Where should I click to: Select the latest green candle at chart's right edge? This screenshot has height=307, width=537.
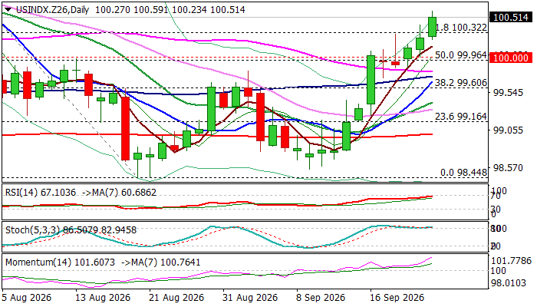(432, 27)
